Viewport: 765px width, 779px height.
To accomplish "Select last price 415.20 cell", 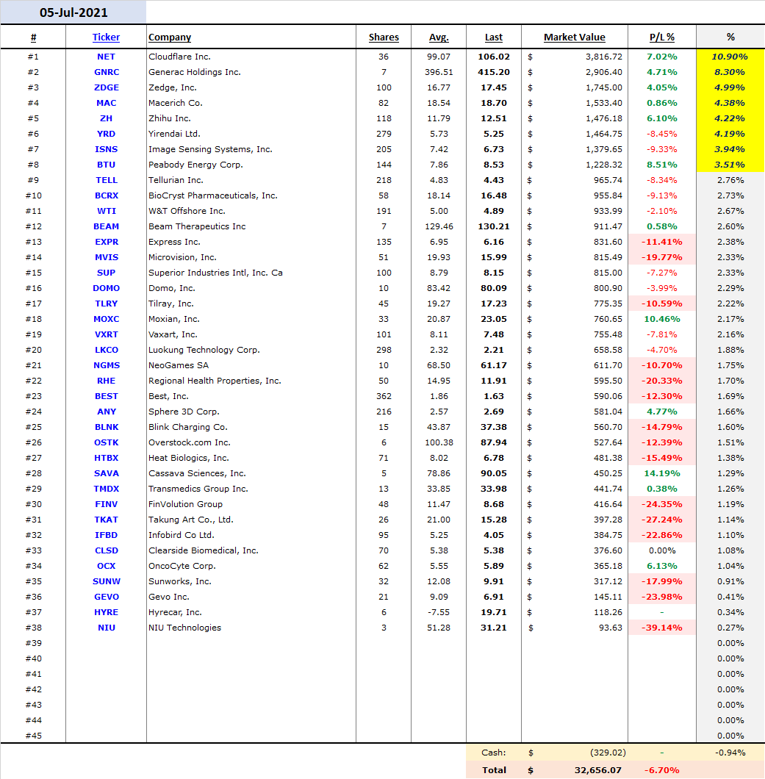I will (x=493, y=72).
